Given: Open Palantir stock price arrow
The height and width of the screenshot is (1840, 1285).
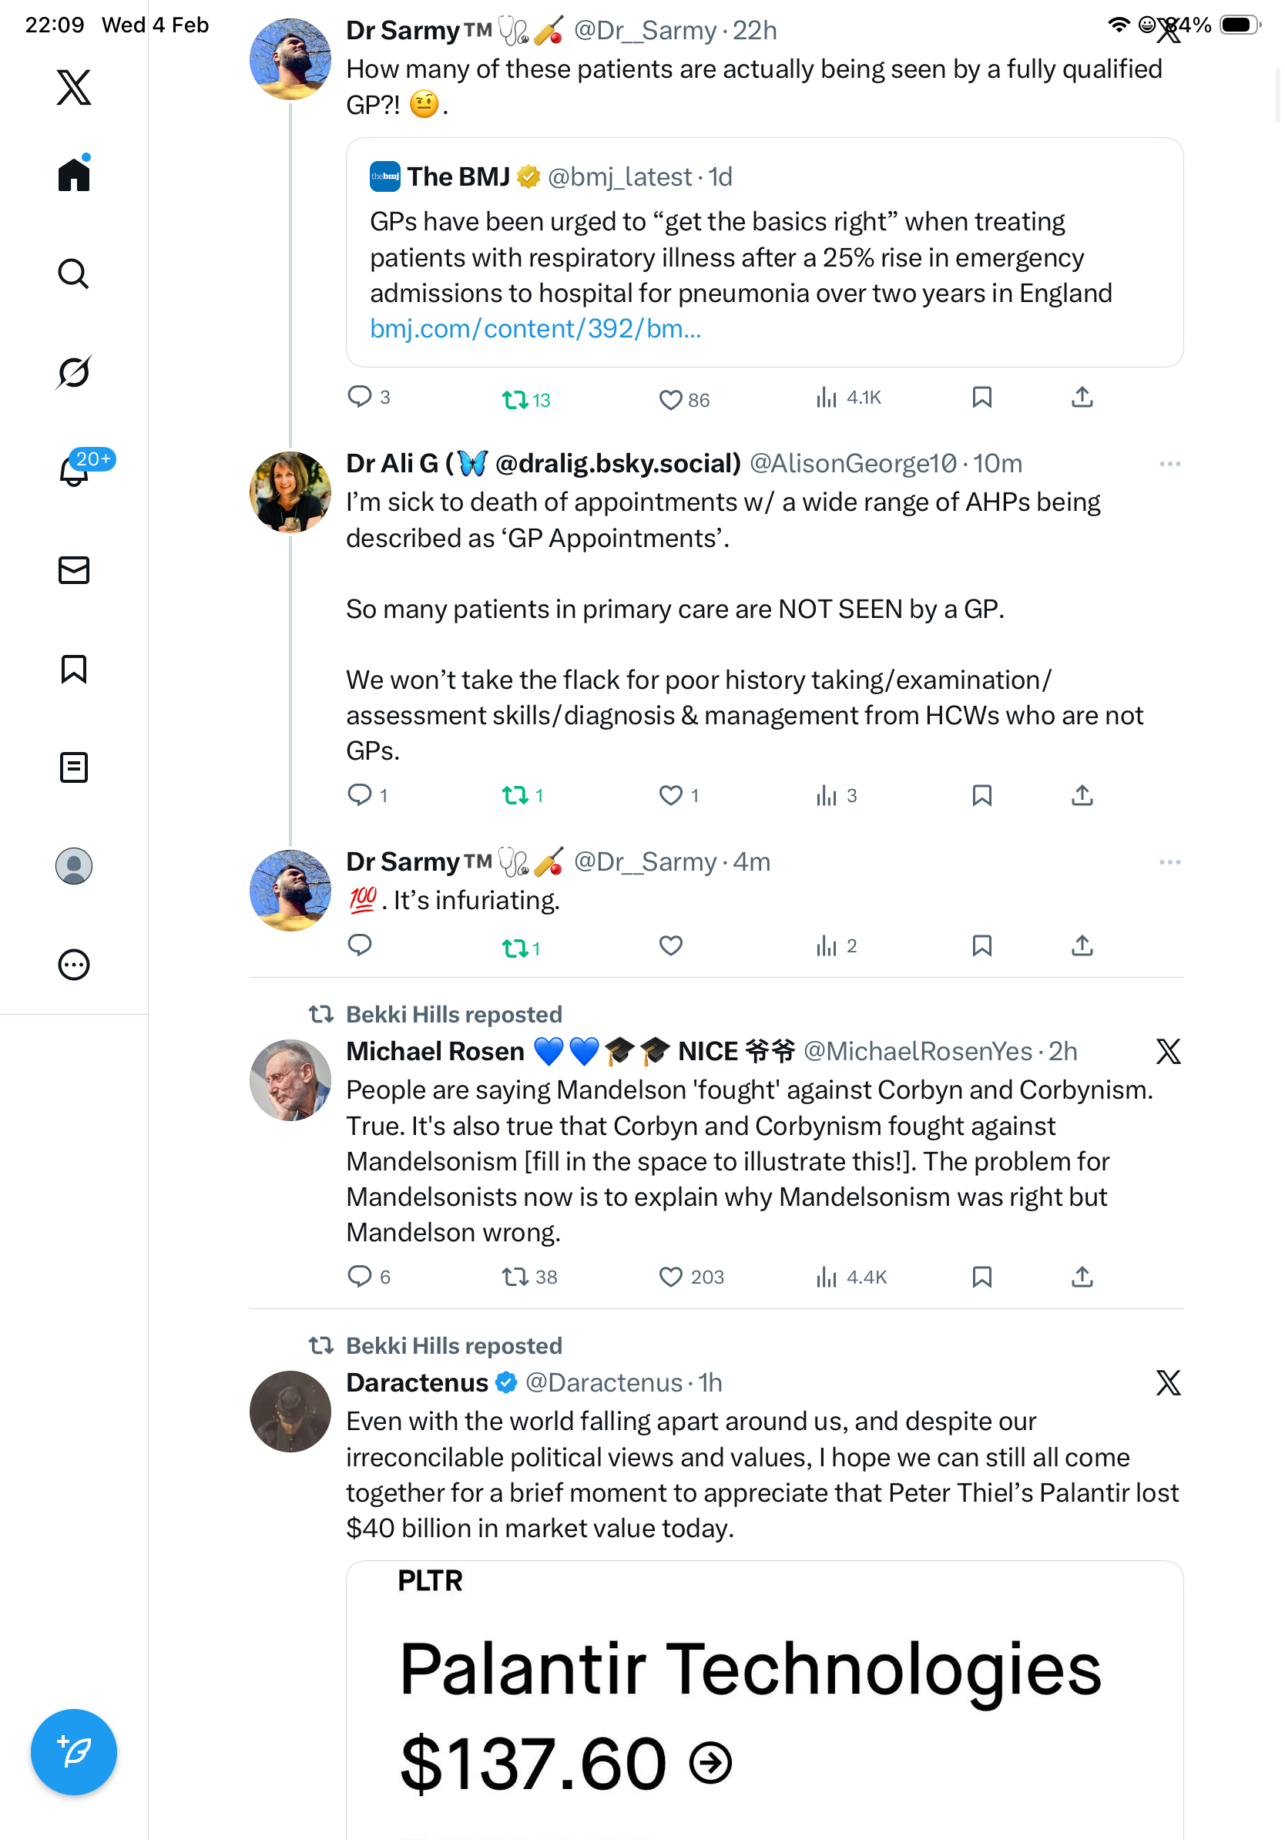Looking at the screenshot, I should coord(710,1762).
